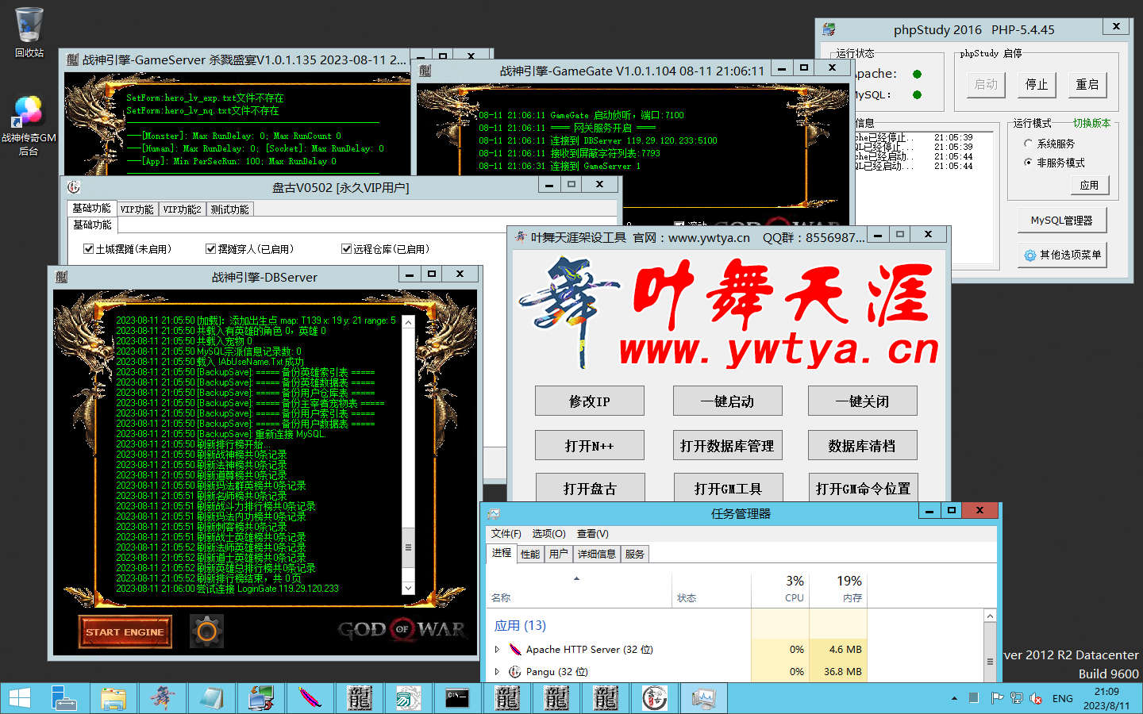This screenshot has height=714, width=1143.
Task: Click the Apache feather taskbar icon
Action: (310, 698)
